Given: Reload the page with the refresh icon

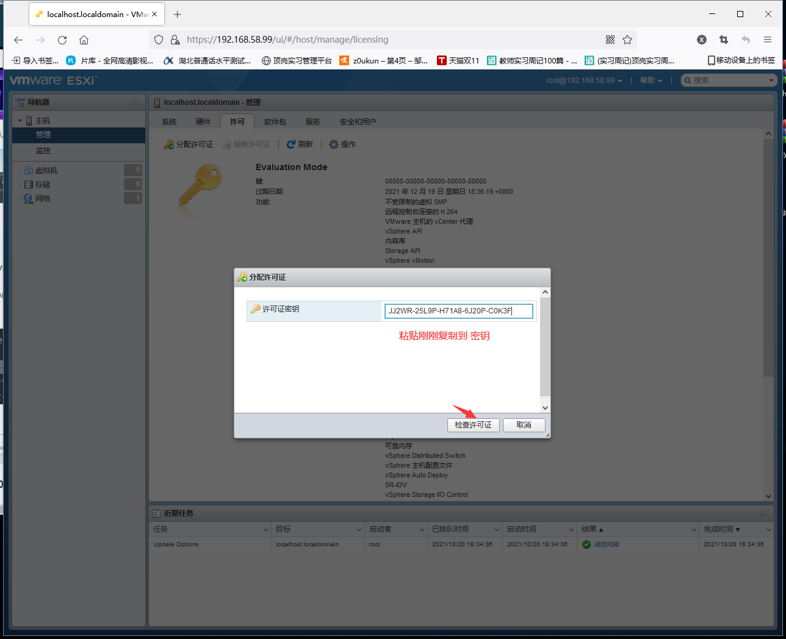Looking at the screenshot, I should [x=62, y=40].
